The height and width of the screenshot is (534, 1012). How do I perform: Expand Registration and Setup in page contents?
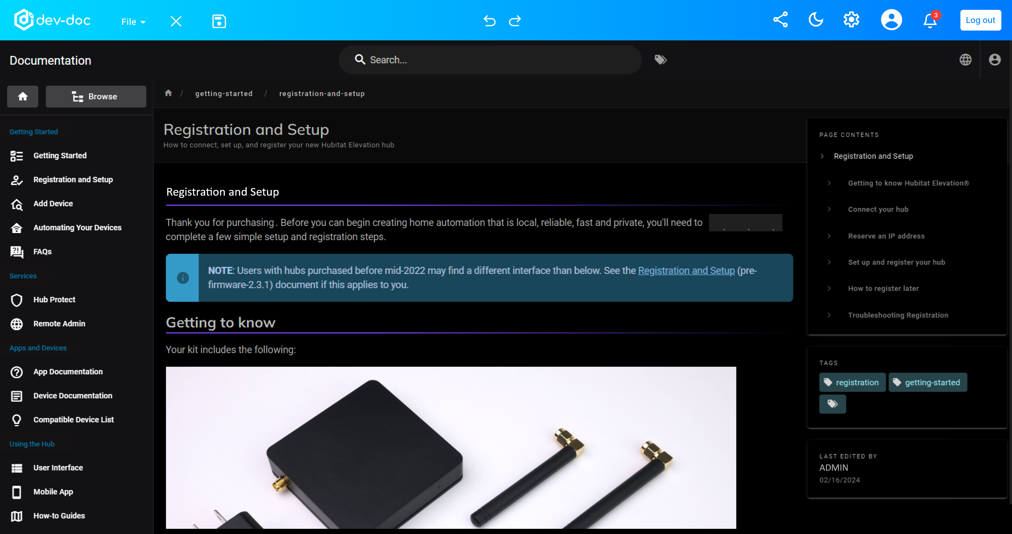(x=822, y=156)
